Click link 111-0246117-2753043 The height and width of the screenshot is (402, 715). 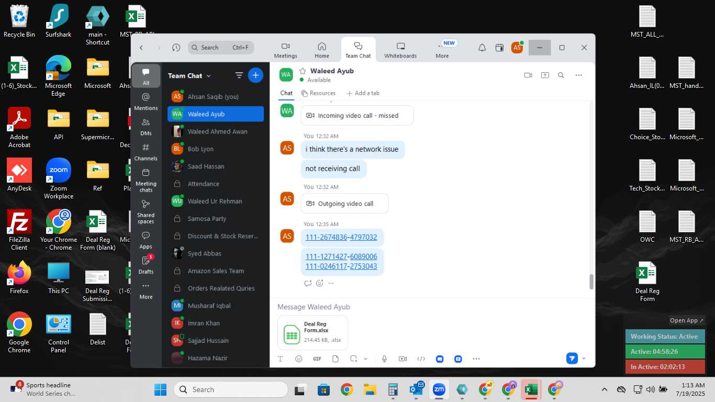tap(341, 266)
